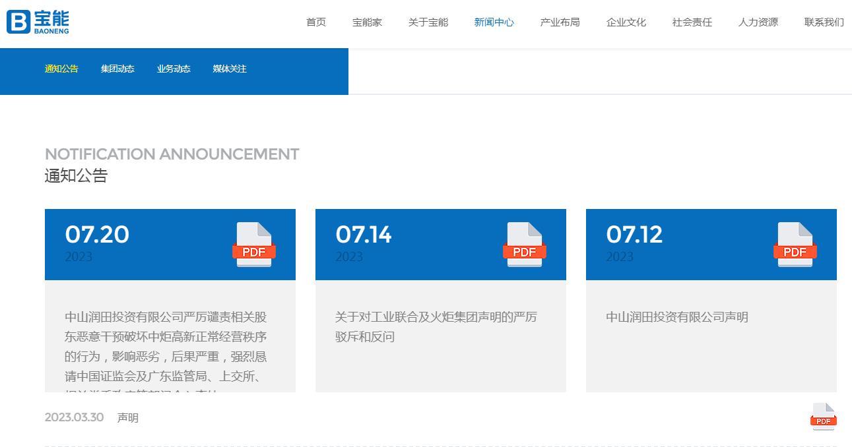
Task: Open the 产业布局 menu item
Action: click(559, 22)
